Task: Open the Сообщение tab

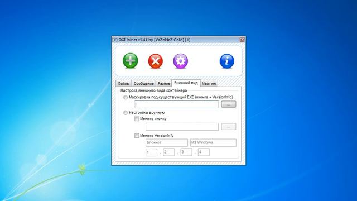Action: [144, 83]
